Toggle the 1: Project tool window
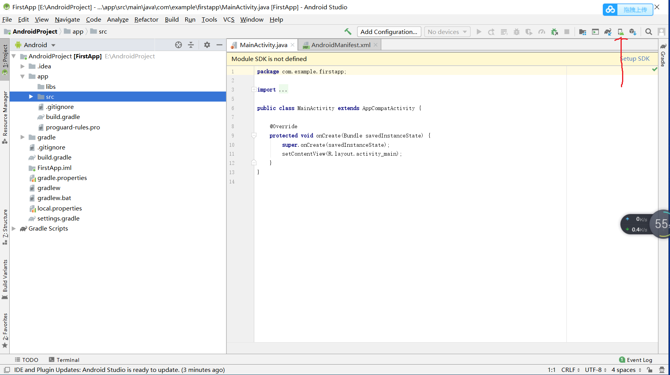Screen dimensions: 670x375 5,59
